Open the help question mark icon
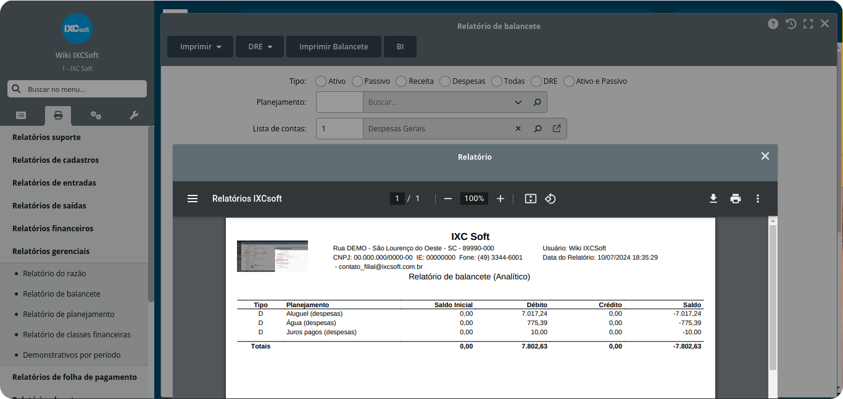 tap(773, 24)
